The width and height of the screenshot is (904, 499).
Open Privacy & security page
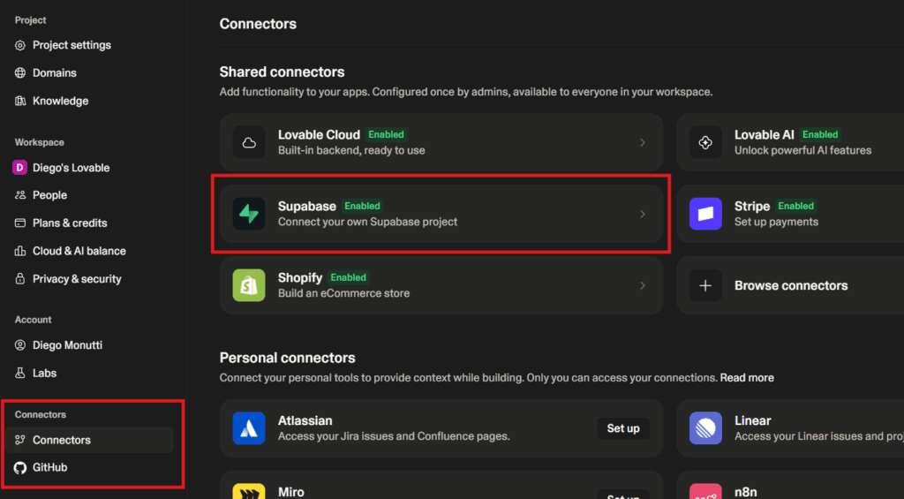point(89,278)
